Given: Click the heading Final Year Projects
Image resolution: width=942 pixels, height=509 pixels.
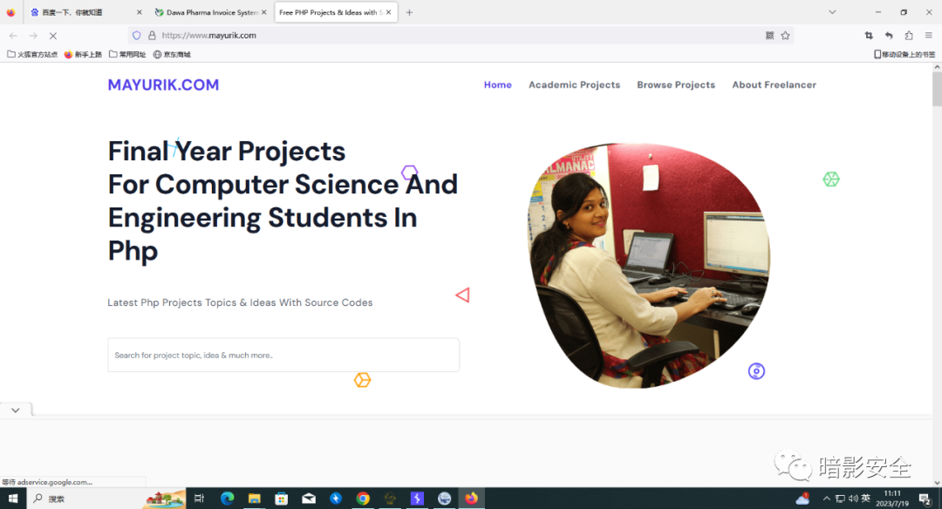Looking at the screenshot, I should [x=227, y=151].
